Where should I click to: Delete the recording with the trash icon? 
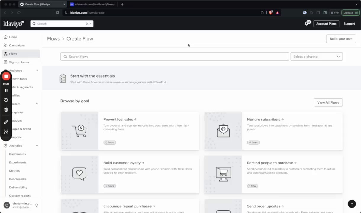coord(6,109)
